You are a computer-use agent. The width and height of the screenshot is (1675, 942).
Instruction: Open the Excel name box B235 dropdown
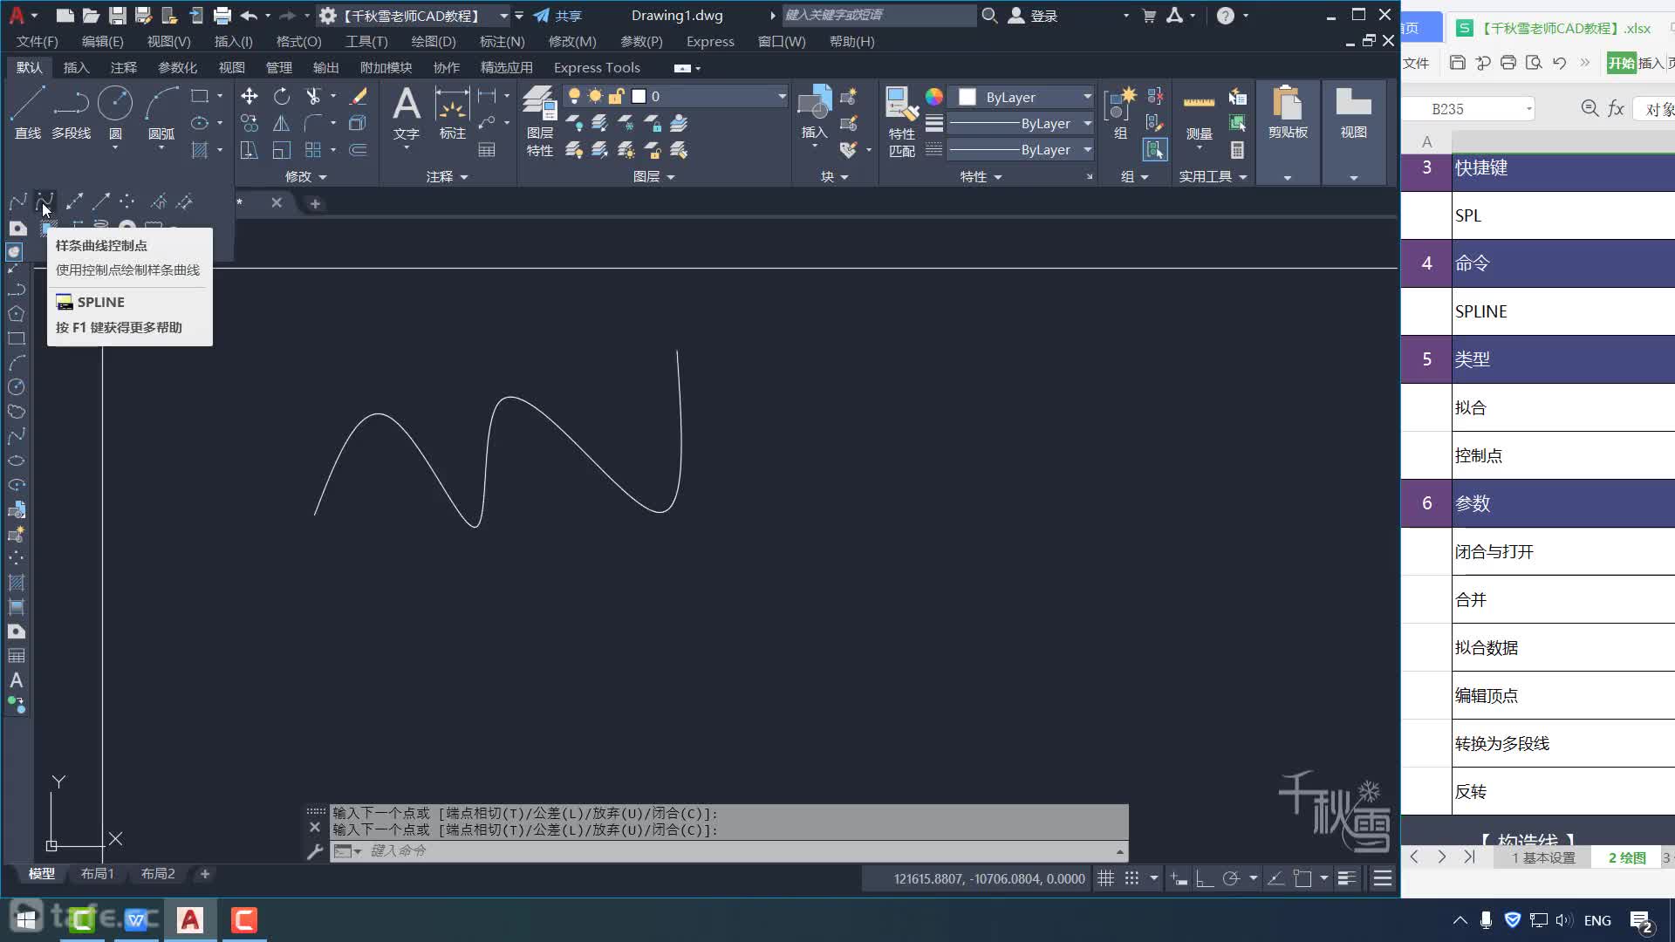pos(1528,109)
